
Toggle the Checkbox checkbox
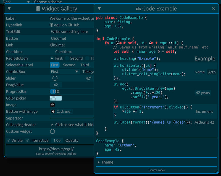61,52
